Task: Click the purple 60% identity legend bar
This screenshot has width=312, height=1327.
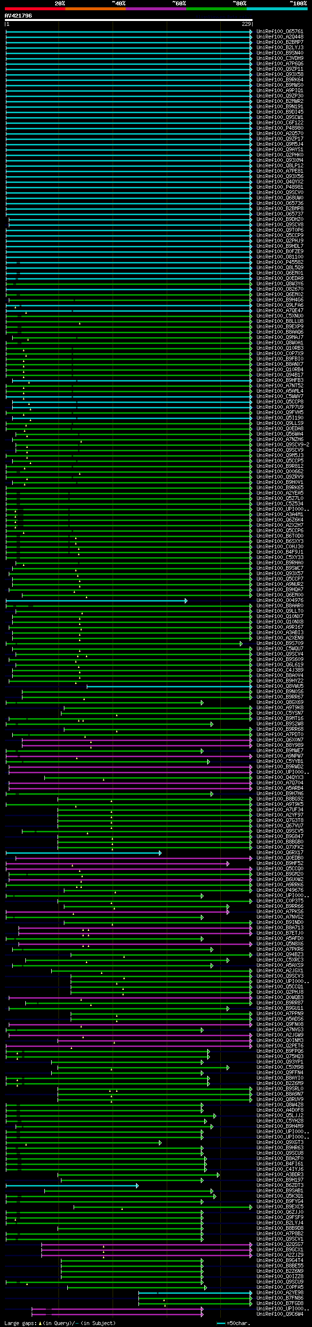Action: tap(156, 9)
